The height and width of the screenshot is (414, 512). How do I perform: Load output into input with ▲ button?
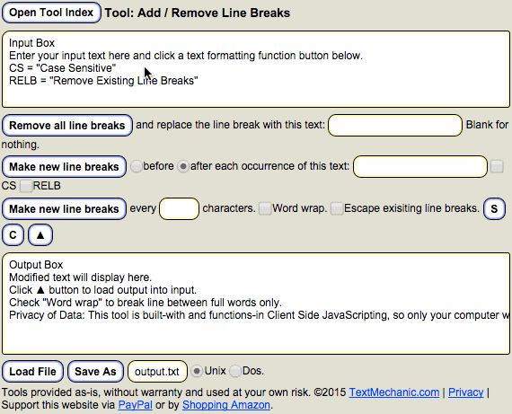[40, 234]
